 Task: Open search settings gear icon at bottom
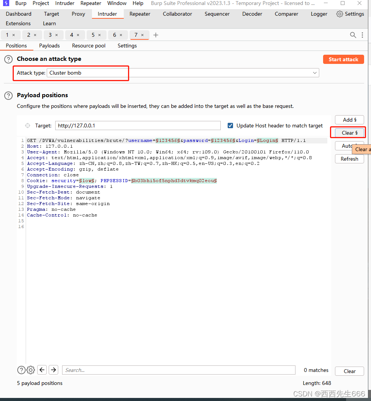click(31, 370)
